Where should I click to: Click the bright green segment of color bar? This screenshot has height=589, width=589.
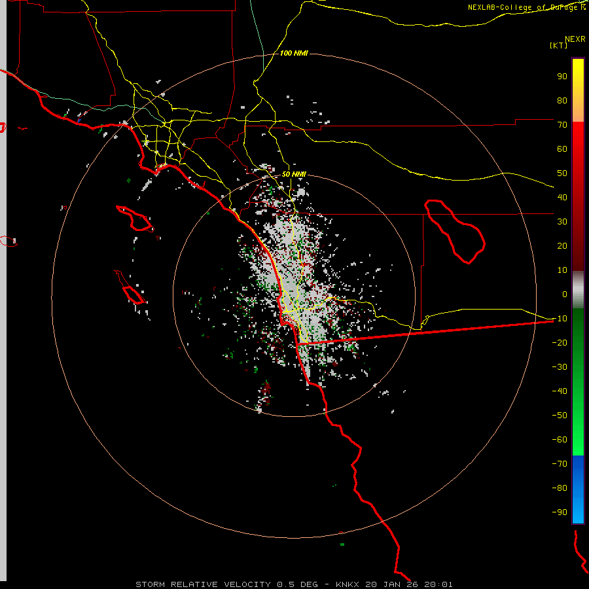pos(578,432)
